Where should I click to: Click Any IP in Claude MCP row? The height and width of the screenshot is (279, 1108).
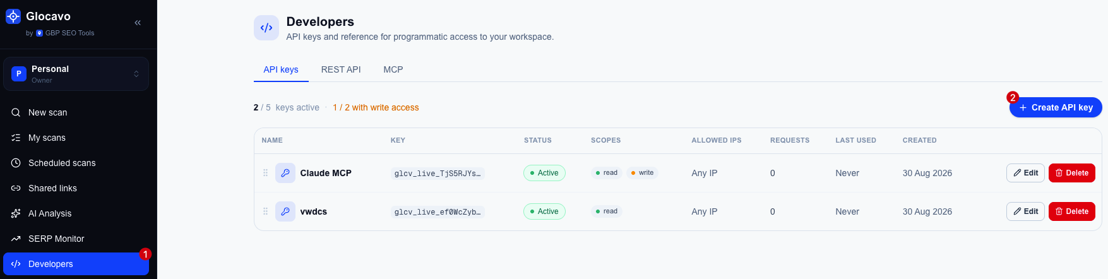[705, 173]
